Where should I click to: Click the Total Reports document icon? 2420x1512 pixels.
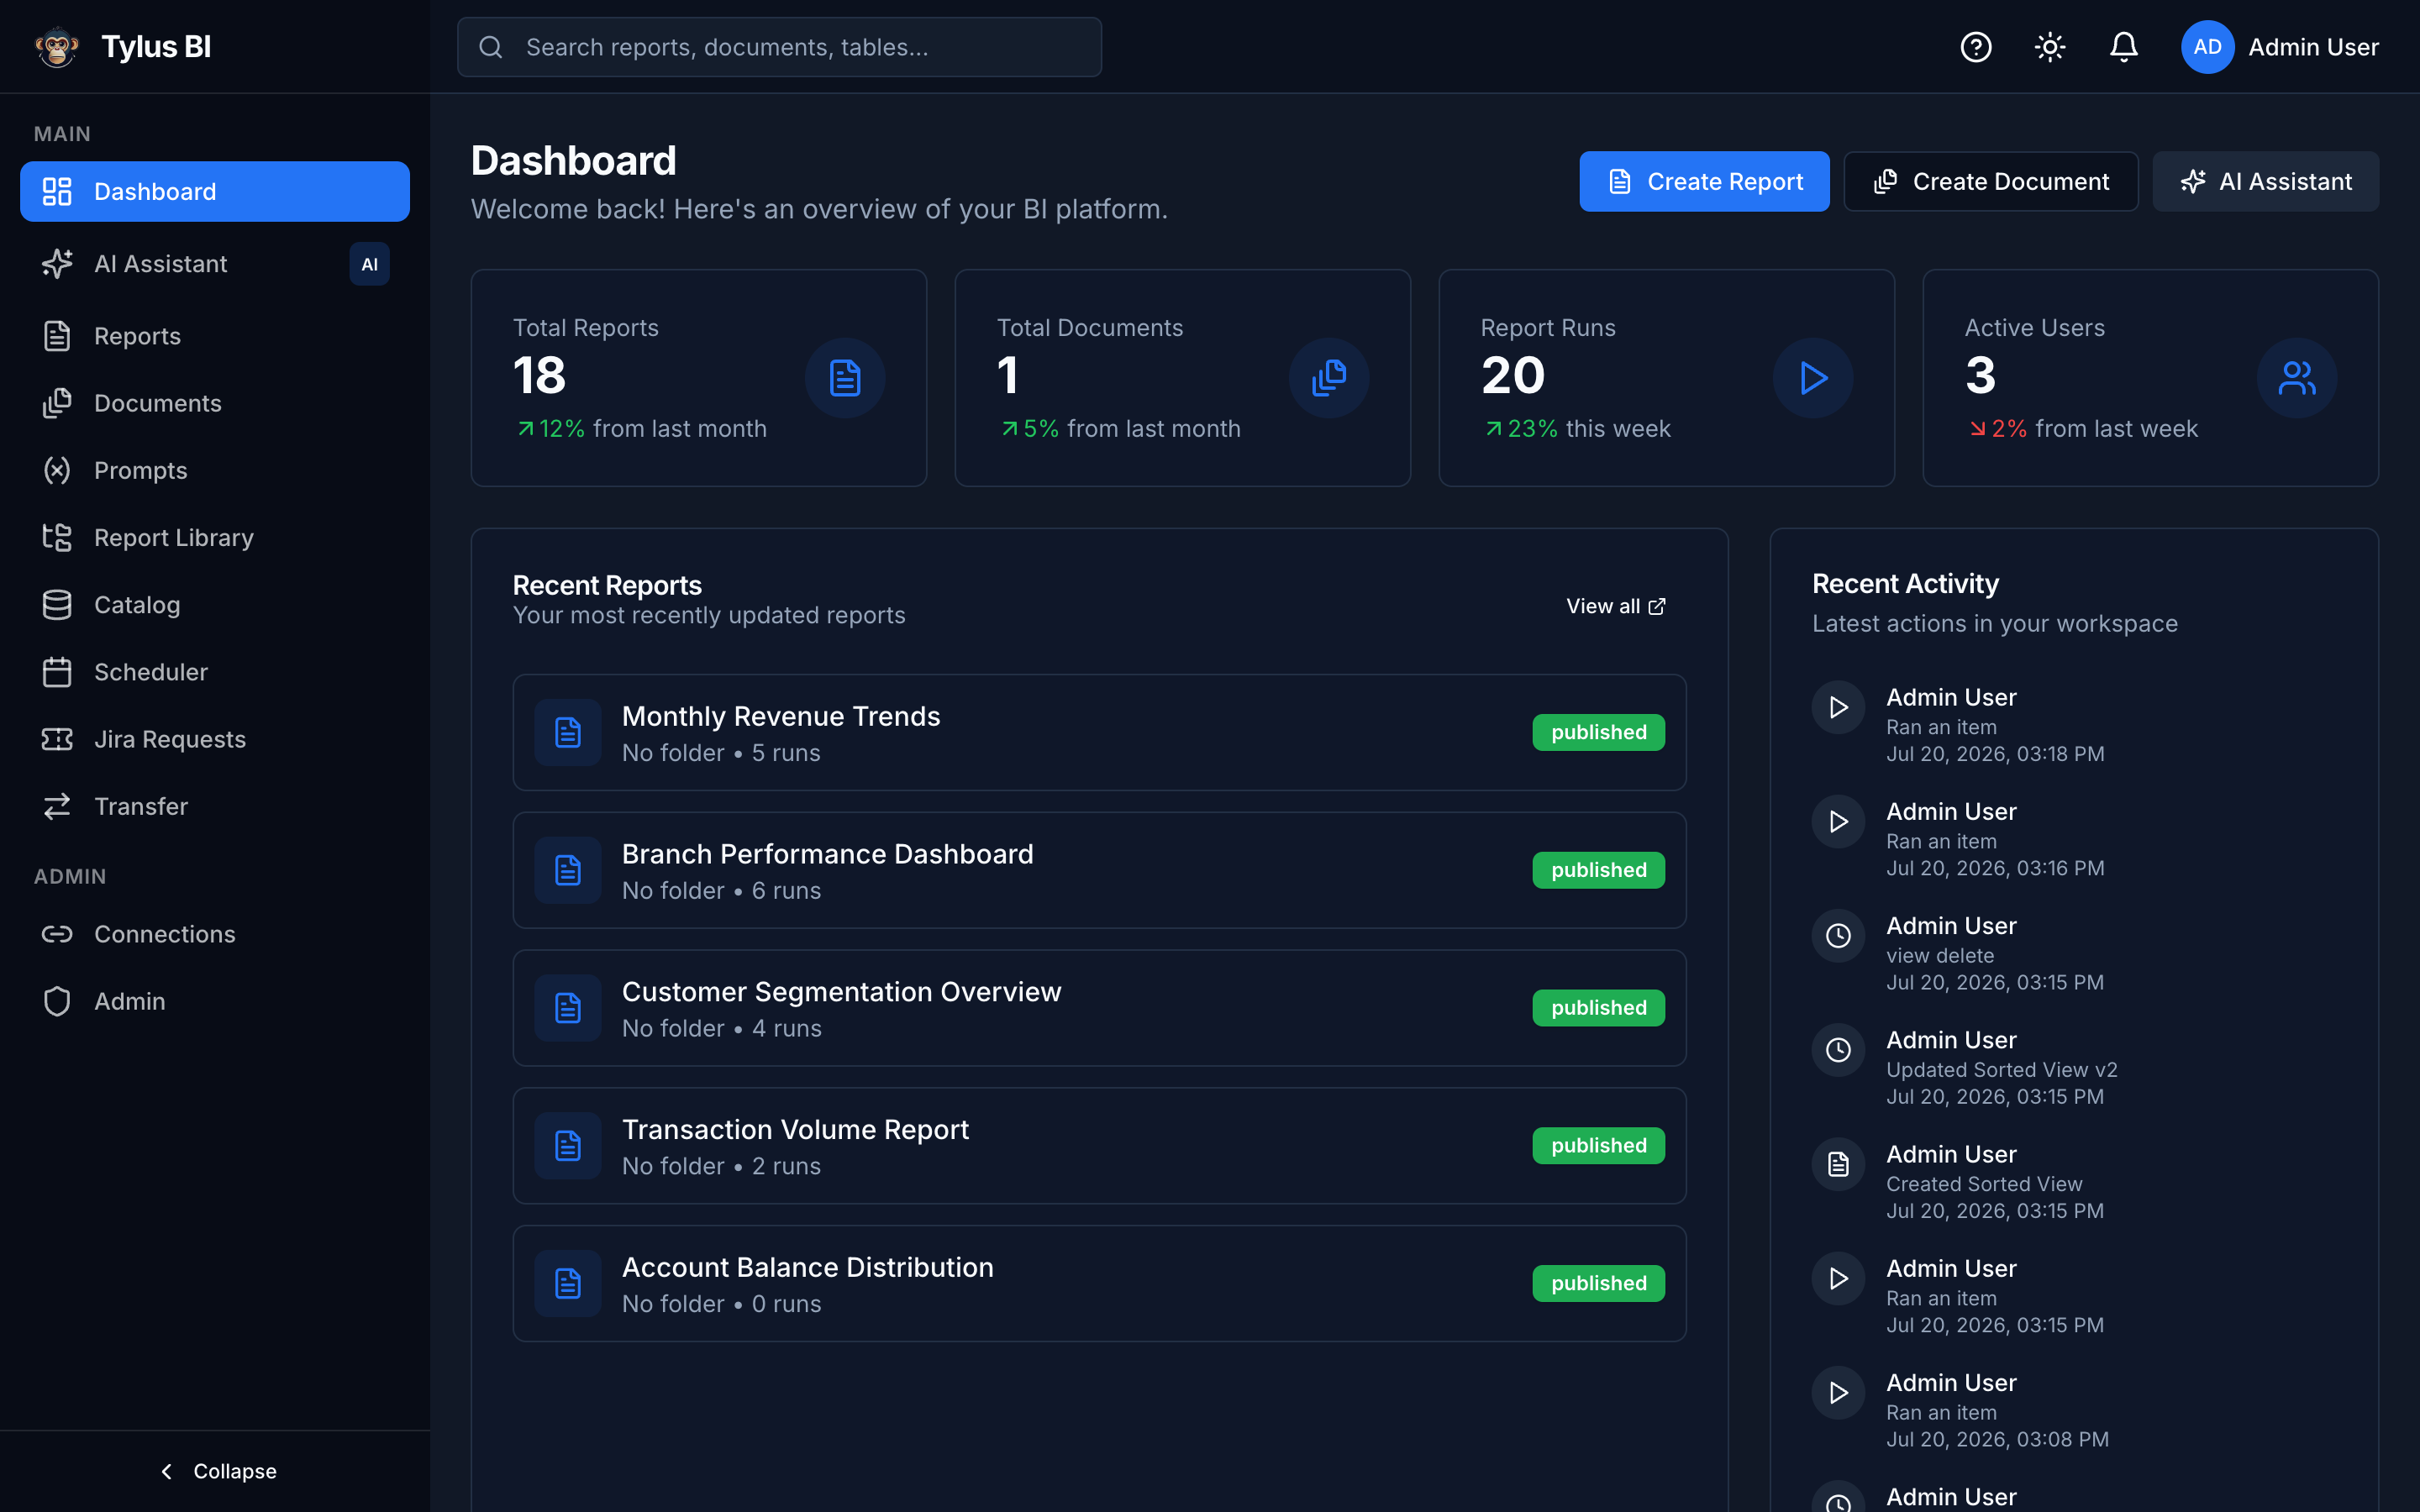pyautogui.click(x=845, y=377)
